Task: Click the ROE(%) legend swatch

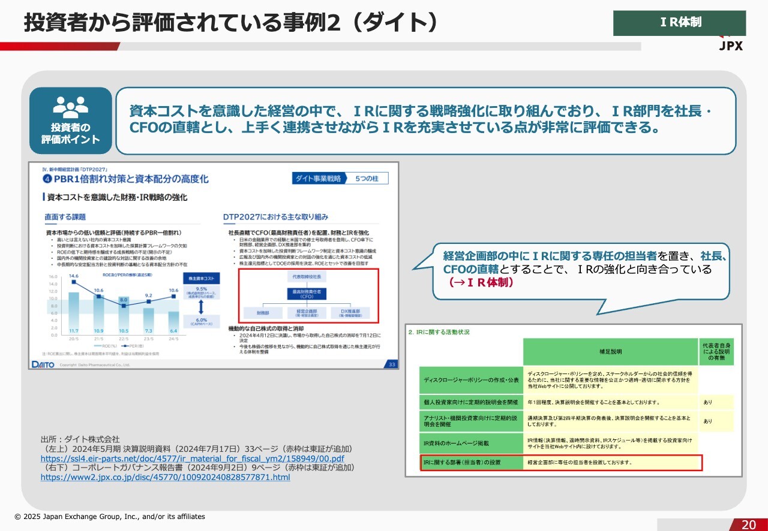Action: pyautogui.click(x=96, y=346)
